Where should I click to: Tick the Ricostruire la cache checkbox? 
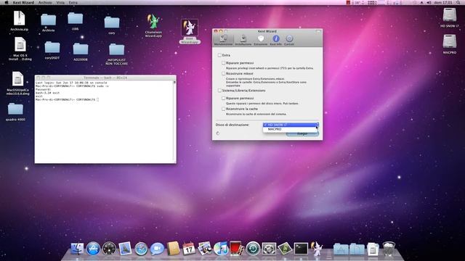click(x=224, y=109)
